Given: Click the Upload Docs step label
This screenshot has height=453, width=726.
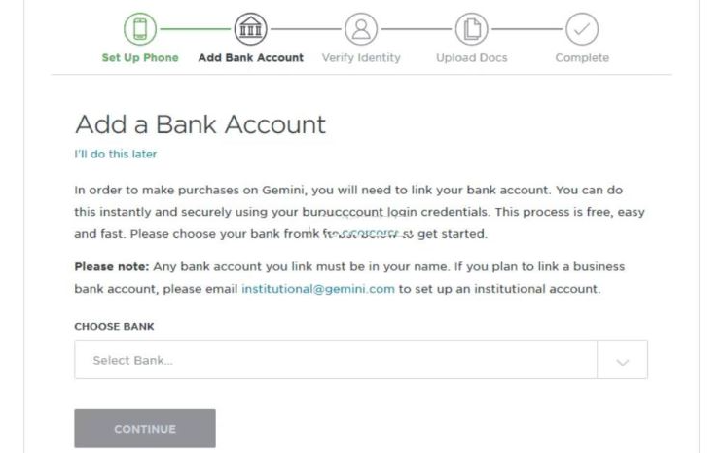Looking at the screenshot, I should [x=472, y=57].
